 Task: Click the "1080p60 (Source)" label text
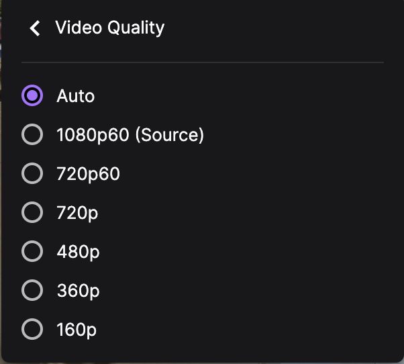click(130, 135)
